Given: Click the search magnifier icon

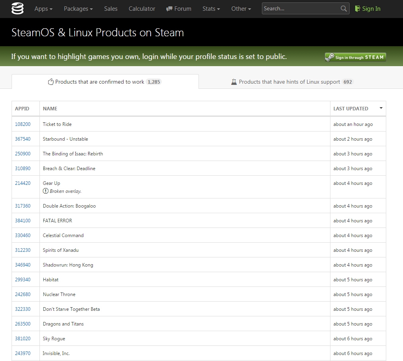Looking at the screenshot, I should coord(344,9).
